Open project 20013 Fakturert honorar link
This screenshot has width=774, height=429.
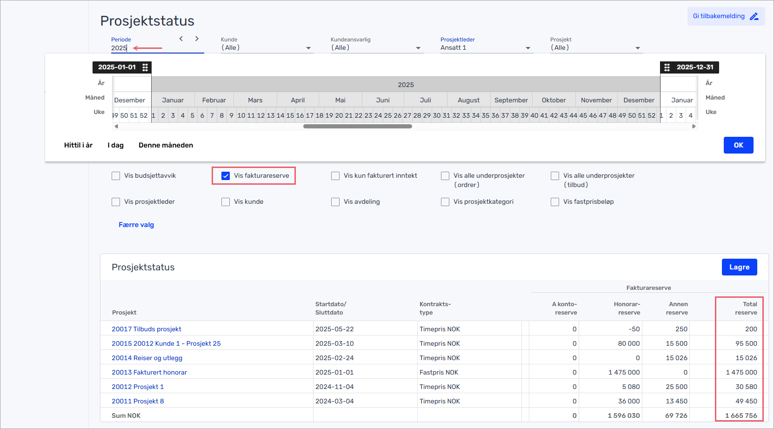coord(149,372)
